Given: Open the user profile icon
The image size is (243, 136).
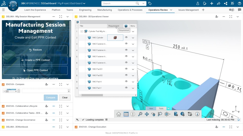Looking at the screenshot, I should pyautogui.click(x=198, y=3).
